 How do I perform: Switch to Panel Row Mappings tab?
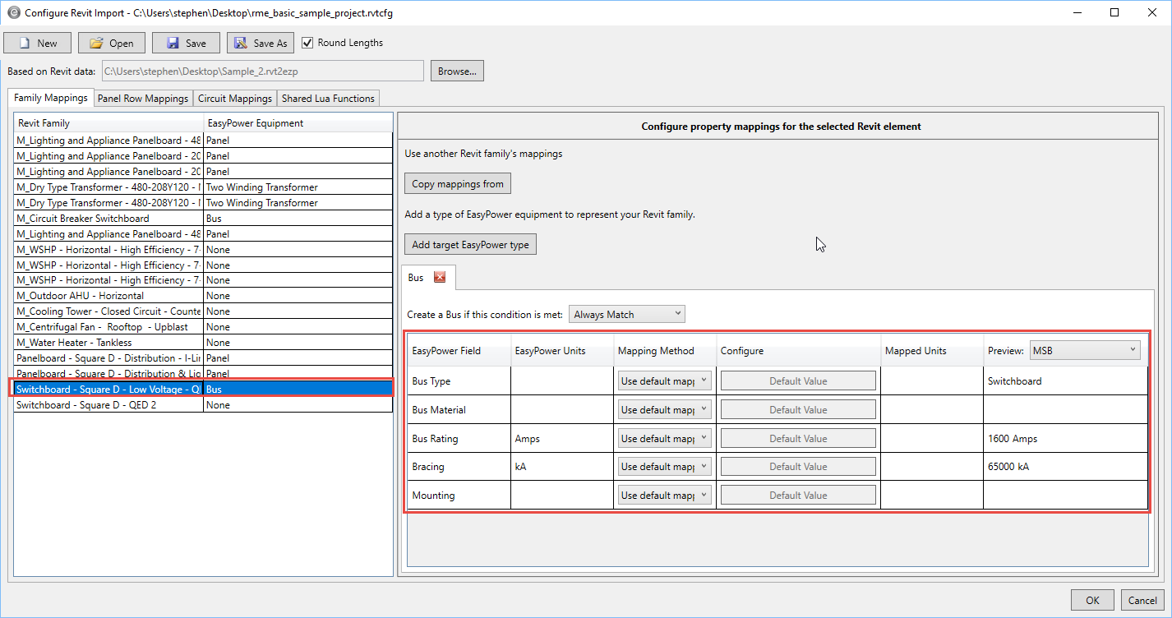pos(143,99)
